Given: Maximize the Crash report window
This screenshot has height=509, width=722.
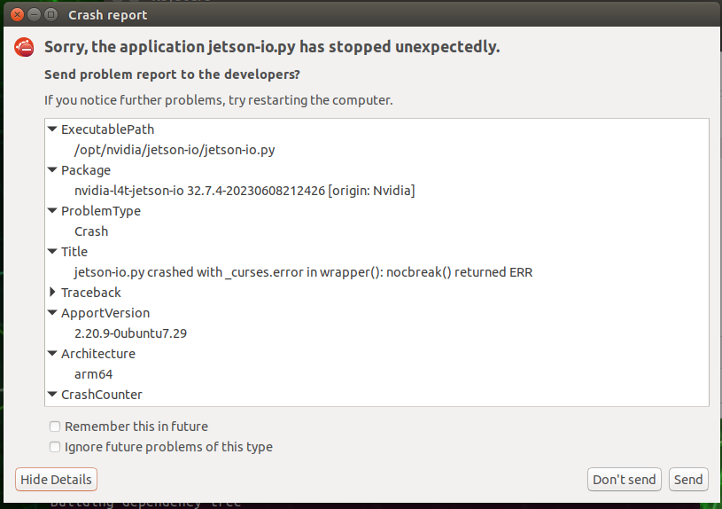Looking at the screenshot, I should (52, 15).
